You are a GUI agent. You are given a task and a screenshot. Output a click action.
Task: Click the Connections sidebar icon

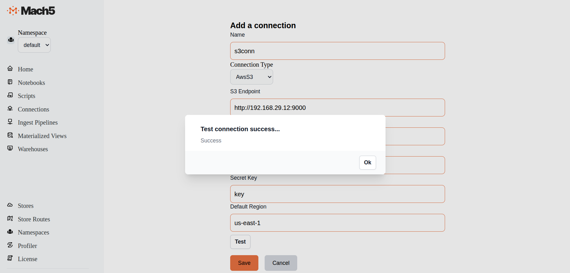(10, 109)
